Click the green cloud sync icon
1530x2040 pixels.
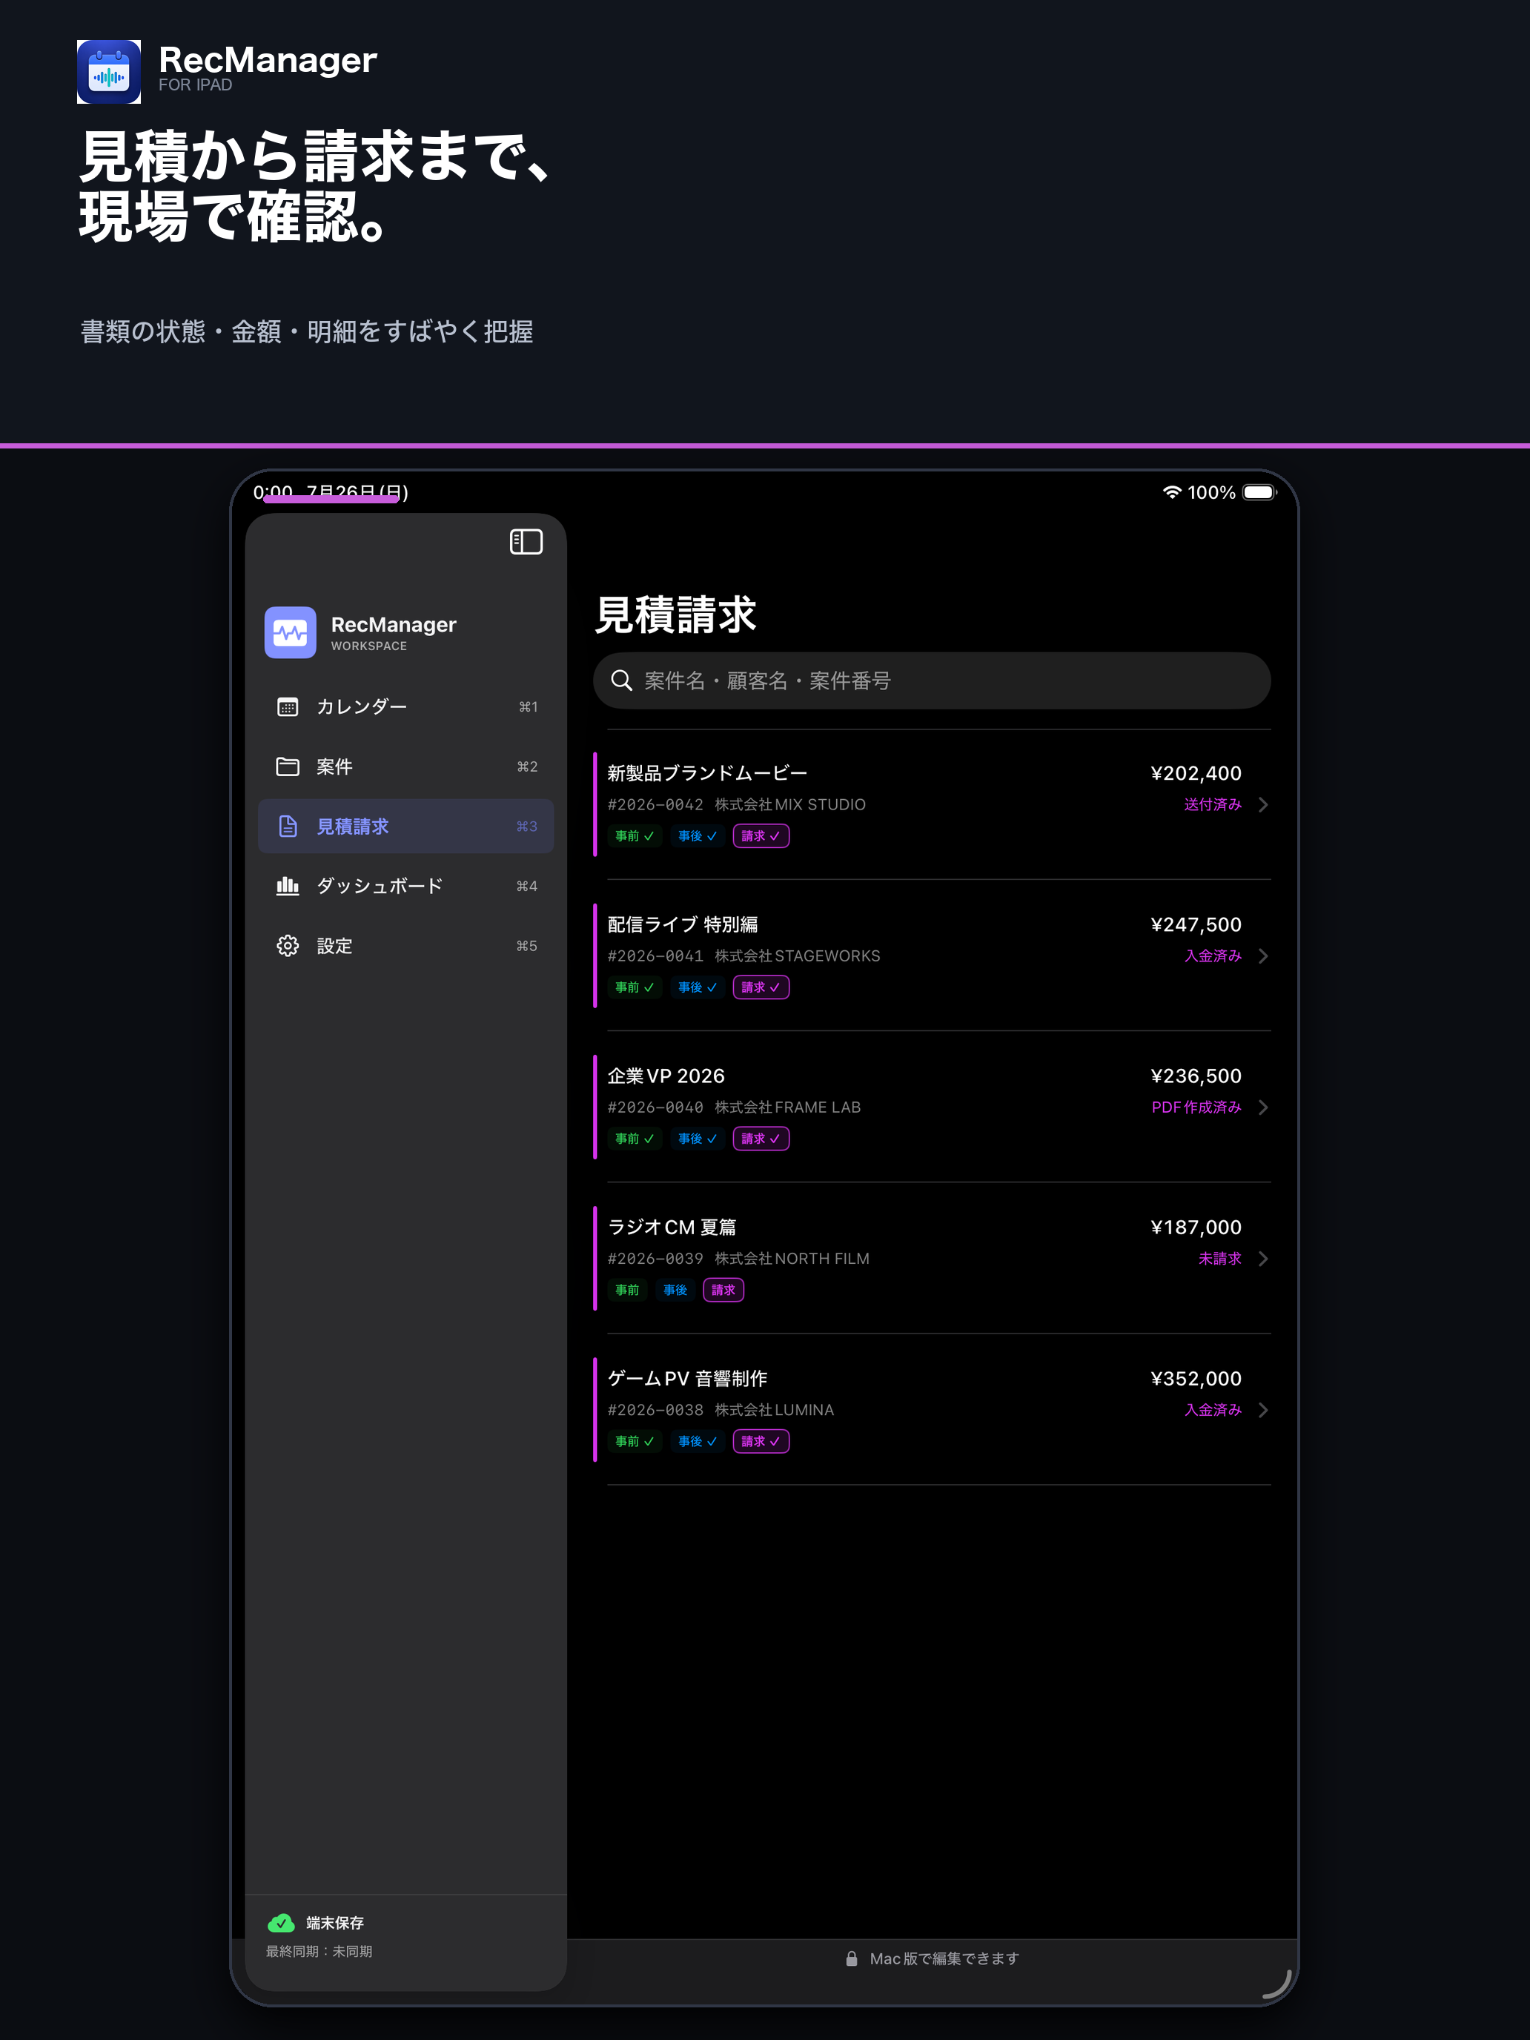(x=280, y=1923)
